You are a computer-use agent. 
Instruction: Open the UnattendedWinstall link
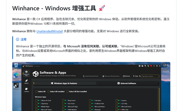(50, 31)
